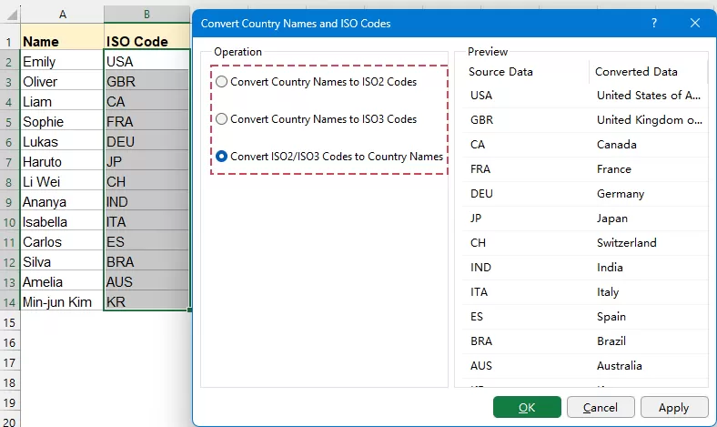Click the Apply button

674,407
